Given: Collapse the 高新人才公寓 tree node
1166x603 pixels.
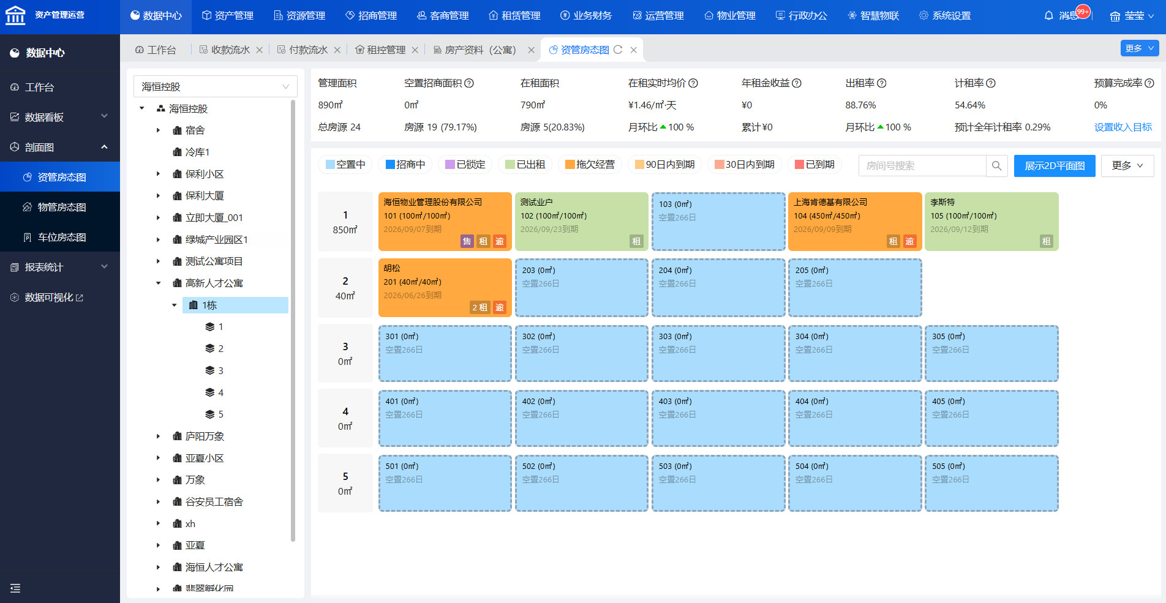Looking at the screenshot, I should tap(158, 283).
